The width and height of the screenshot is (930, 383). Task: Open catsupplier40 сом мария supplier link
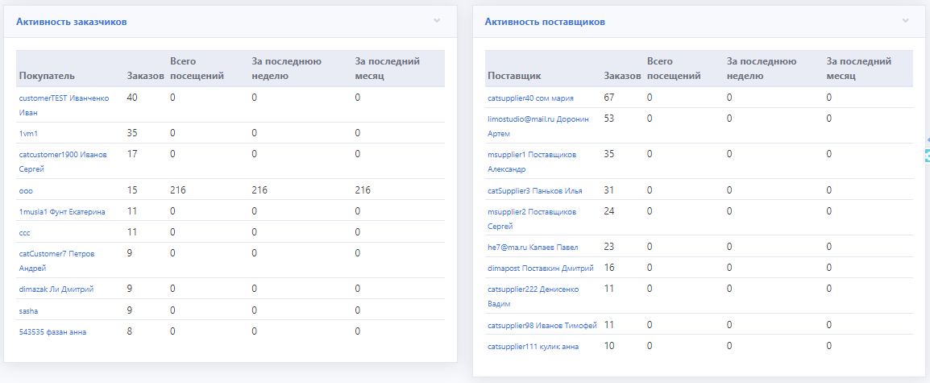(530, 98)
